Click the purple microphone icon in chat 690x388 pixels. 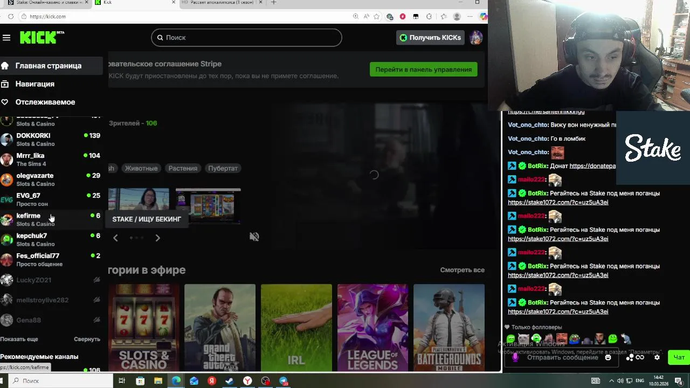tap(515, 357)
